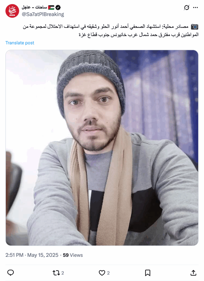The width and height of the screenshot is (204, 281).
Task: Click the like count number 2
Action: [108, 273]
